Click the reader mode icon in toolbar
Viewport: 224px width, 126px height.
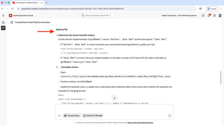coord(200,9)
